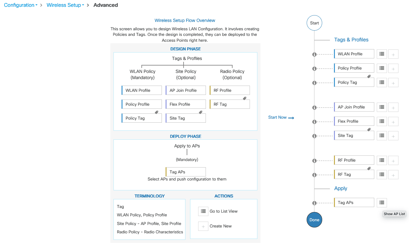This screenshot has width=409, height=246.
Task: Show list view for Flex Profile
Action: click(x=382, y=121)
